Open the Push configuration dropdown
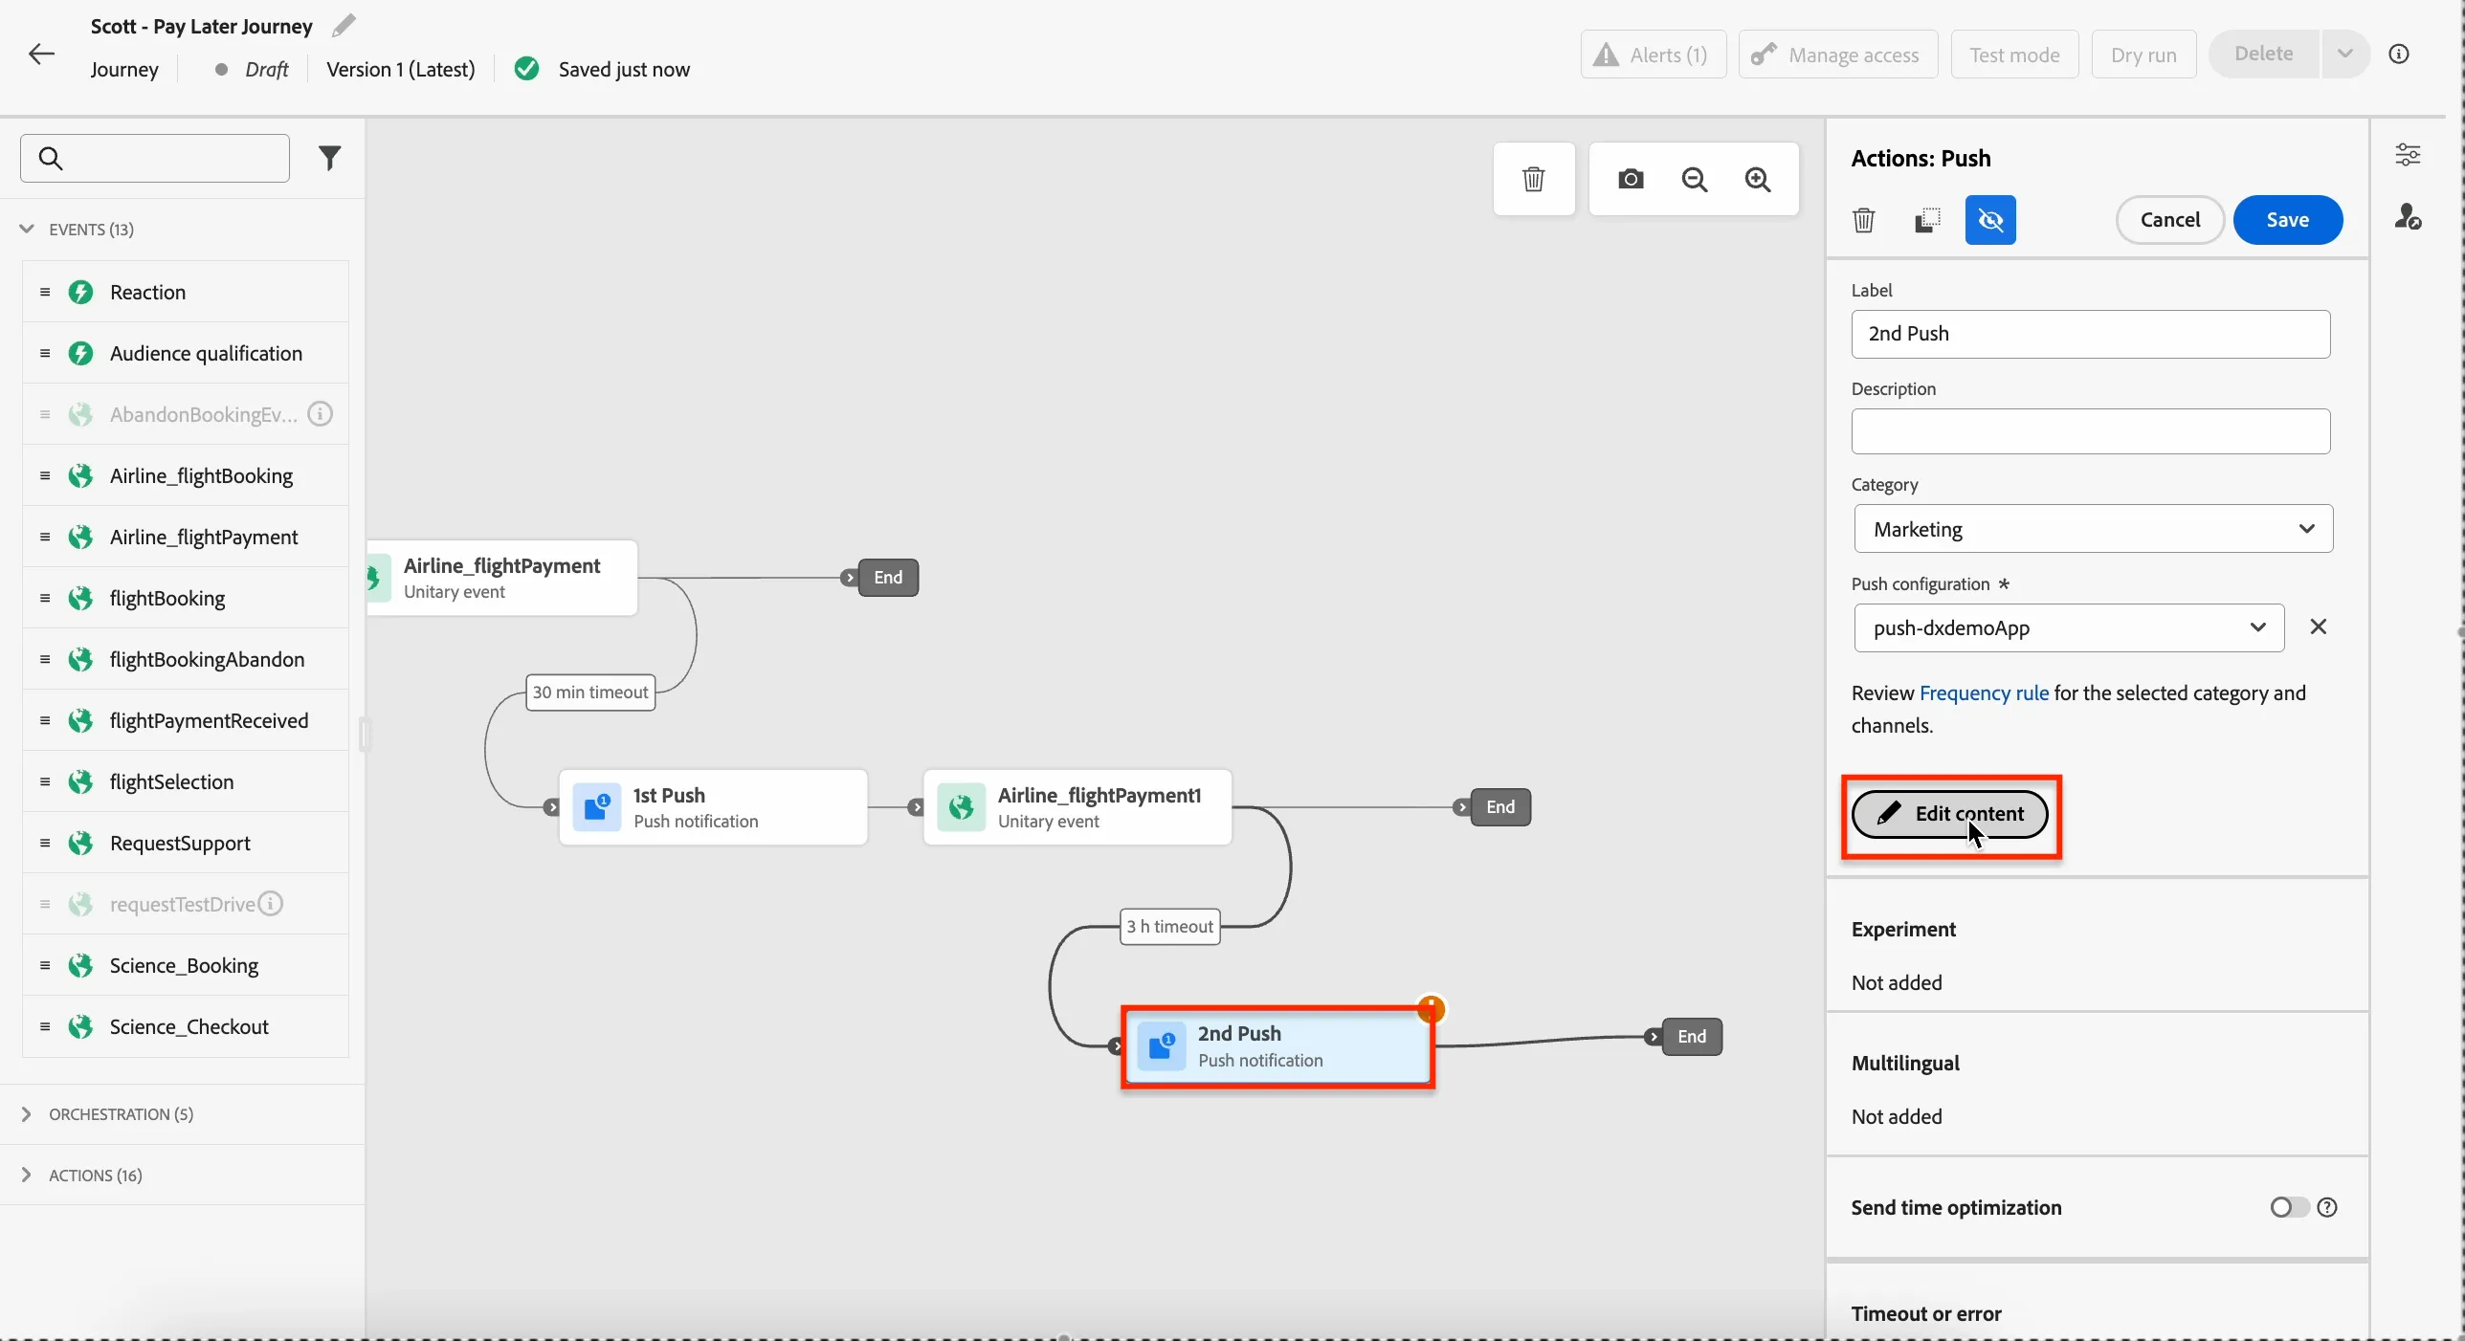The image size is (2465, 1341). coord(2069,627)
